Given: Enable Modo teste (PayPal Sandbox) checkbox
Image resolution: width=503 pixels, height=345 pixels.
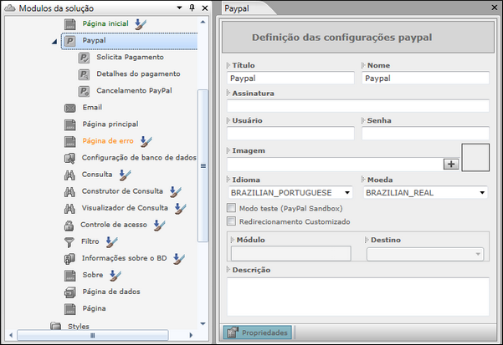Looking at the screenshot, I should point(232,208).
